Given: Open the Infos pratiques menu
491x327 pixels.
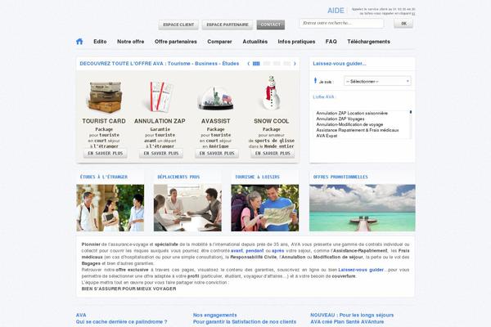Looking at the screenshot, I should point(296,42).
